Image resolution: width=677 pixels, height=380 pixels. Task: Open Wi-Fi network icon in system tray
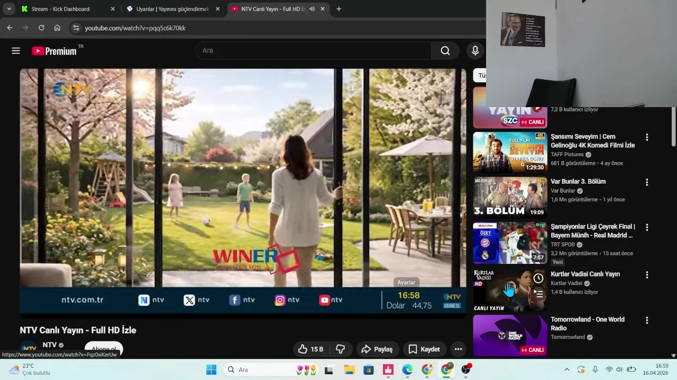(x=609, y=369)
